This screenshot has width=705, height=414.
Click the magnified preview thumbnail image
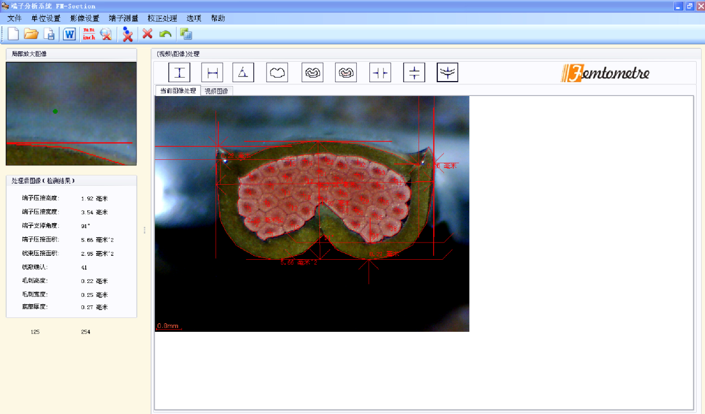[71, 113]
